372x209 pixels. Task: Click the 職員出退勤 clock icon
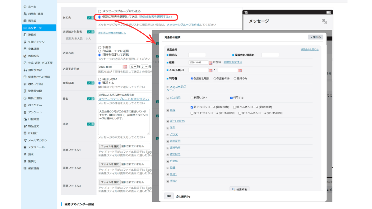tap(25, 98)
